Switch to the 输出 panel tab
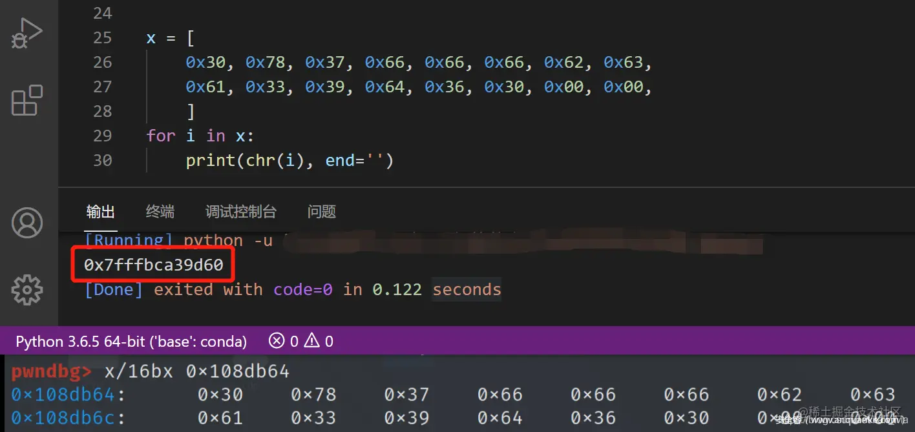Viewport: 915px width, 432px height. coord(101,211)
